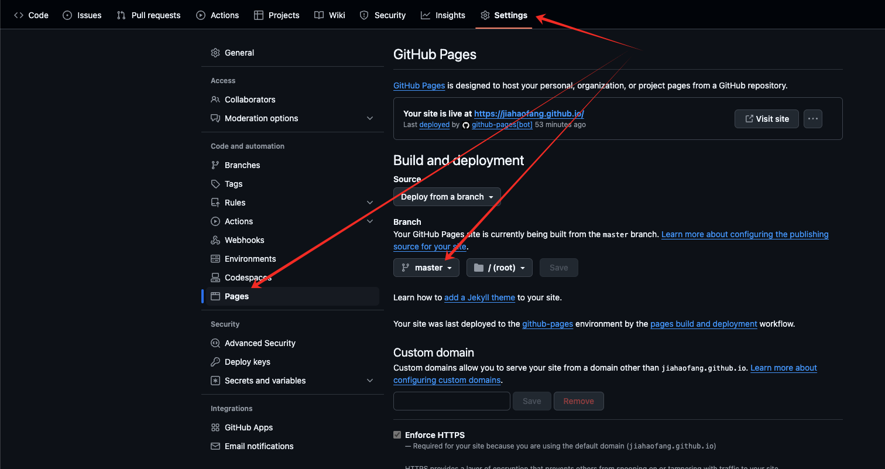Click the deployed link under site URL
885x469 pixels.
tap(435, 125)
